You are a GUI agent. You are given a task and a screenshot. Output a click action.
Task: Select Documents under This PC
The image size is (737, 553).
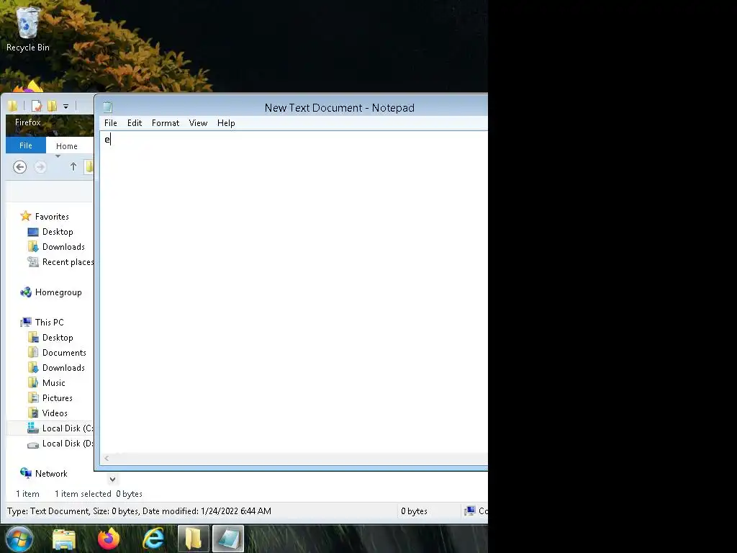64,353
